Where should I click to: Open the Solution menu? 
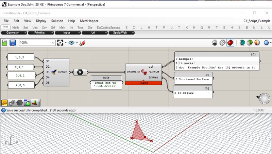(x=57, y=21)
